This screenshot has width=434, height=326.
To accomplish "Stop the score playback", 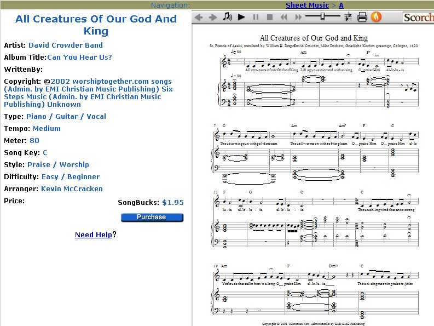I will 270,18.
